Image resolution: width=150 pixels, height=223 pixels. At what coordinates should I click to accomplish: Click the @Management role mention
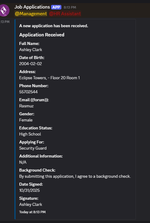(x=31, y=14)
